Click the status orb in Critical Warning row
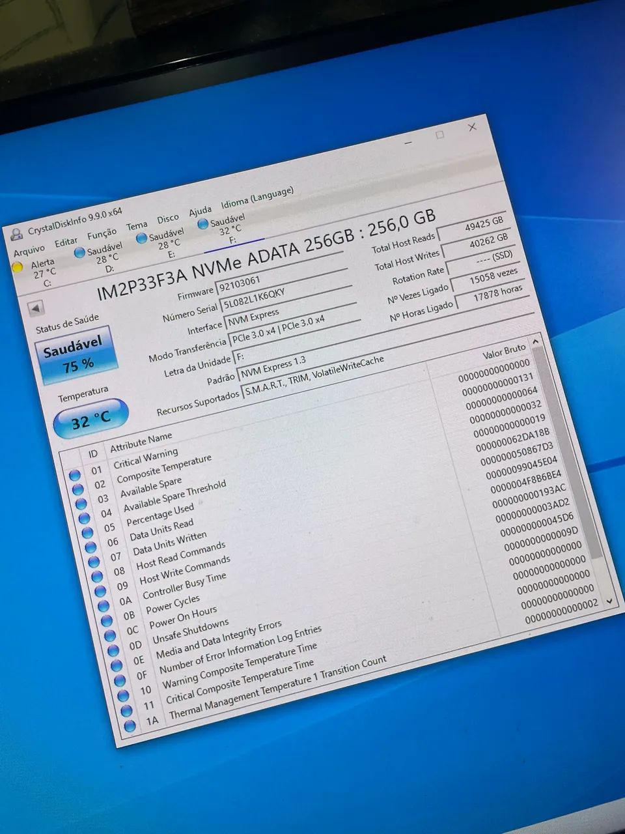Screen dimensions: 625x834 (x=74, y=475)
